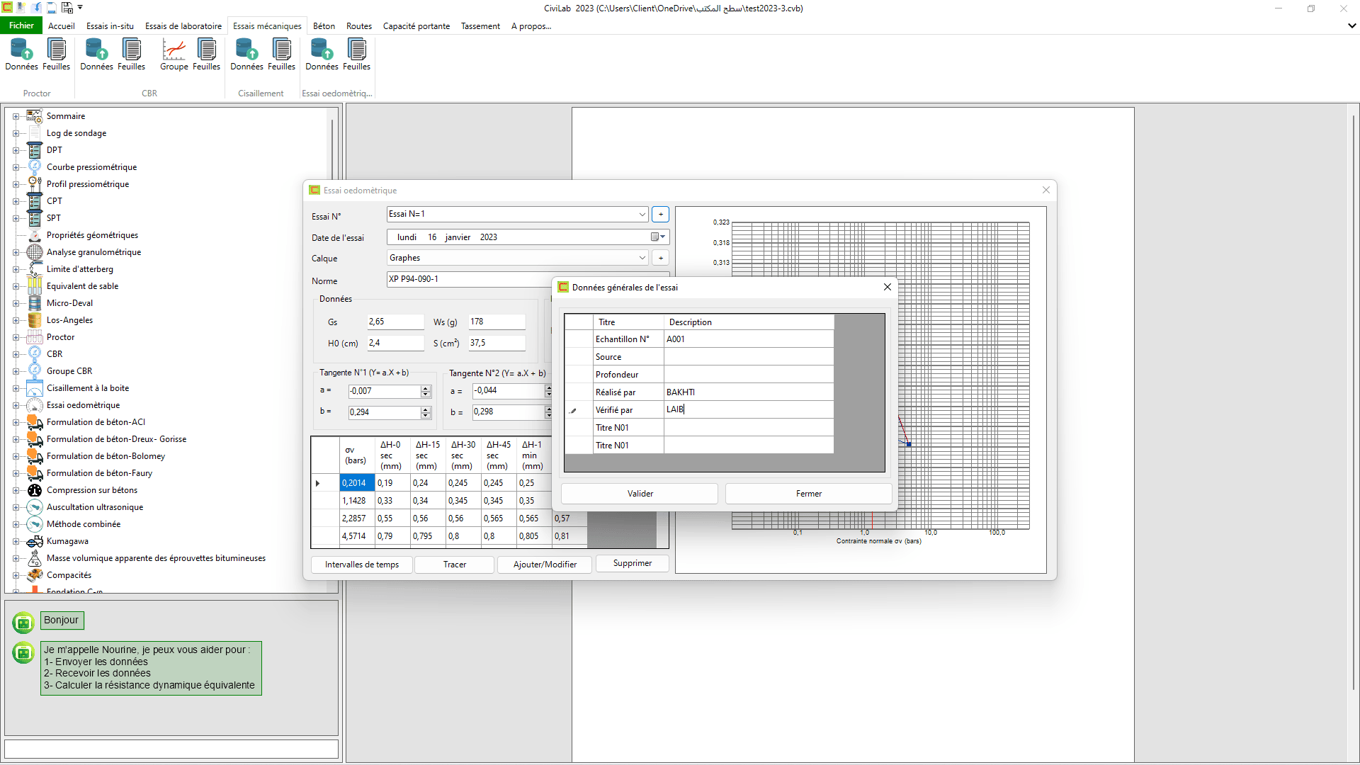The height and width of the screenshot is (765, 1360).
Task: Switch to Capacité portante tab
Action: 416,26
